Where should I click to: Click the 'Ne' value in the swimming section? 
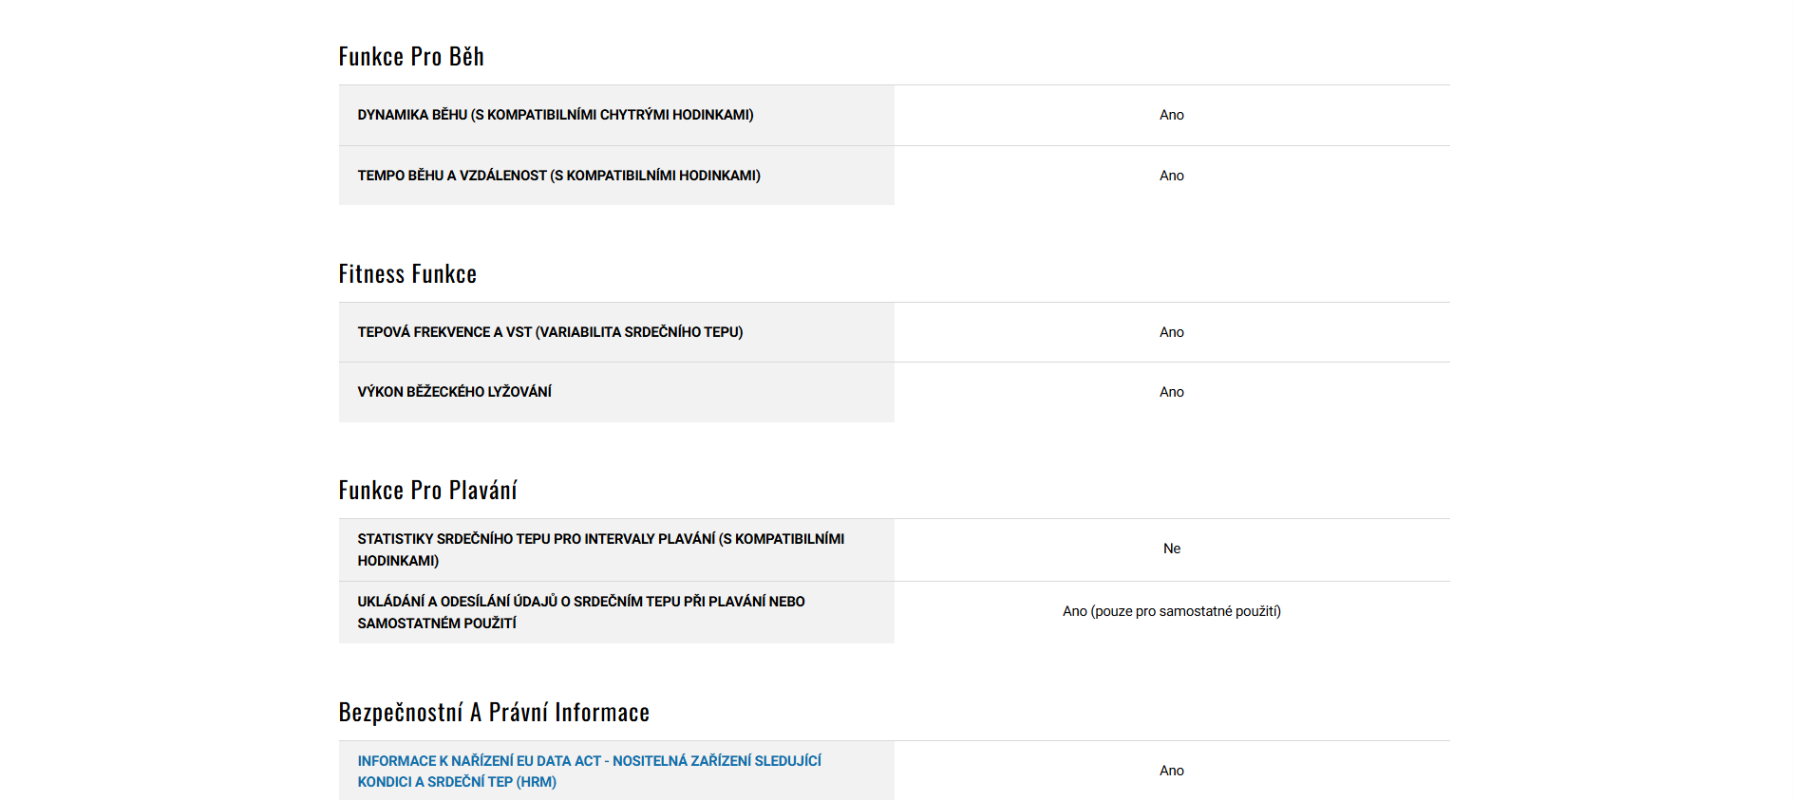tap(1171, 549)
